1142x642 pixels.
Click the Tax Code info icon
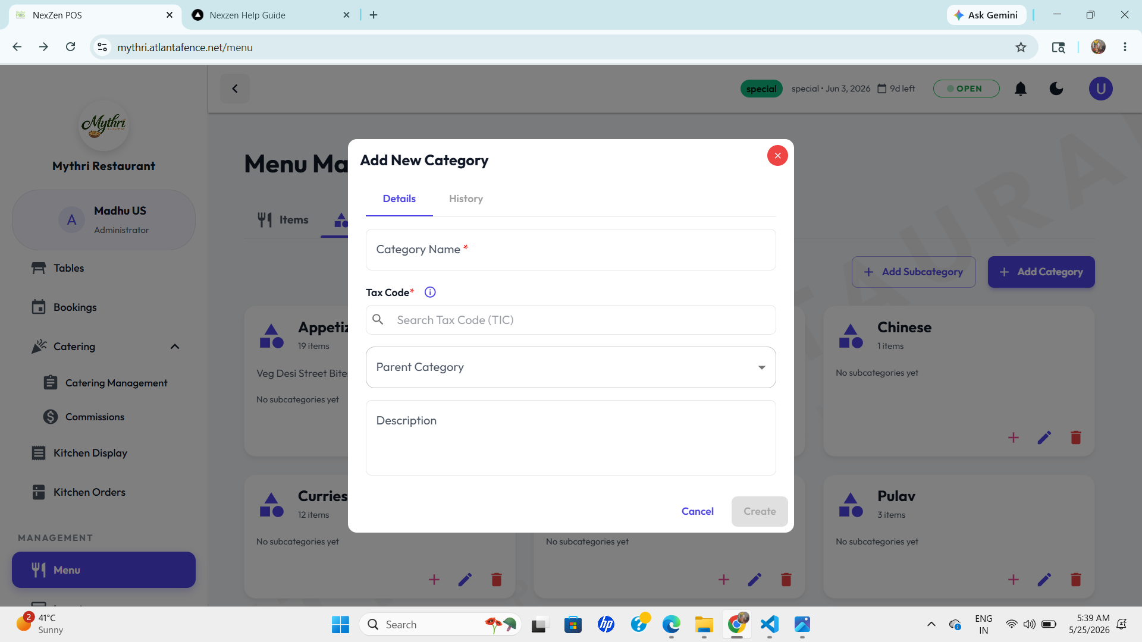click(430, 292)
